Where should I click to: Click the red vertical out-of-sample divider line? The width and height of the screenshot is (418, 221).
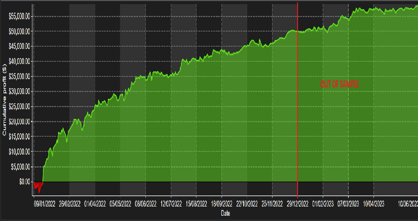pyautogui.click(x=297, y=118)
